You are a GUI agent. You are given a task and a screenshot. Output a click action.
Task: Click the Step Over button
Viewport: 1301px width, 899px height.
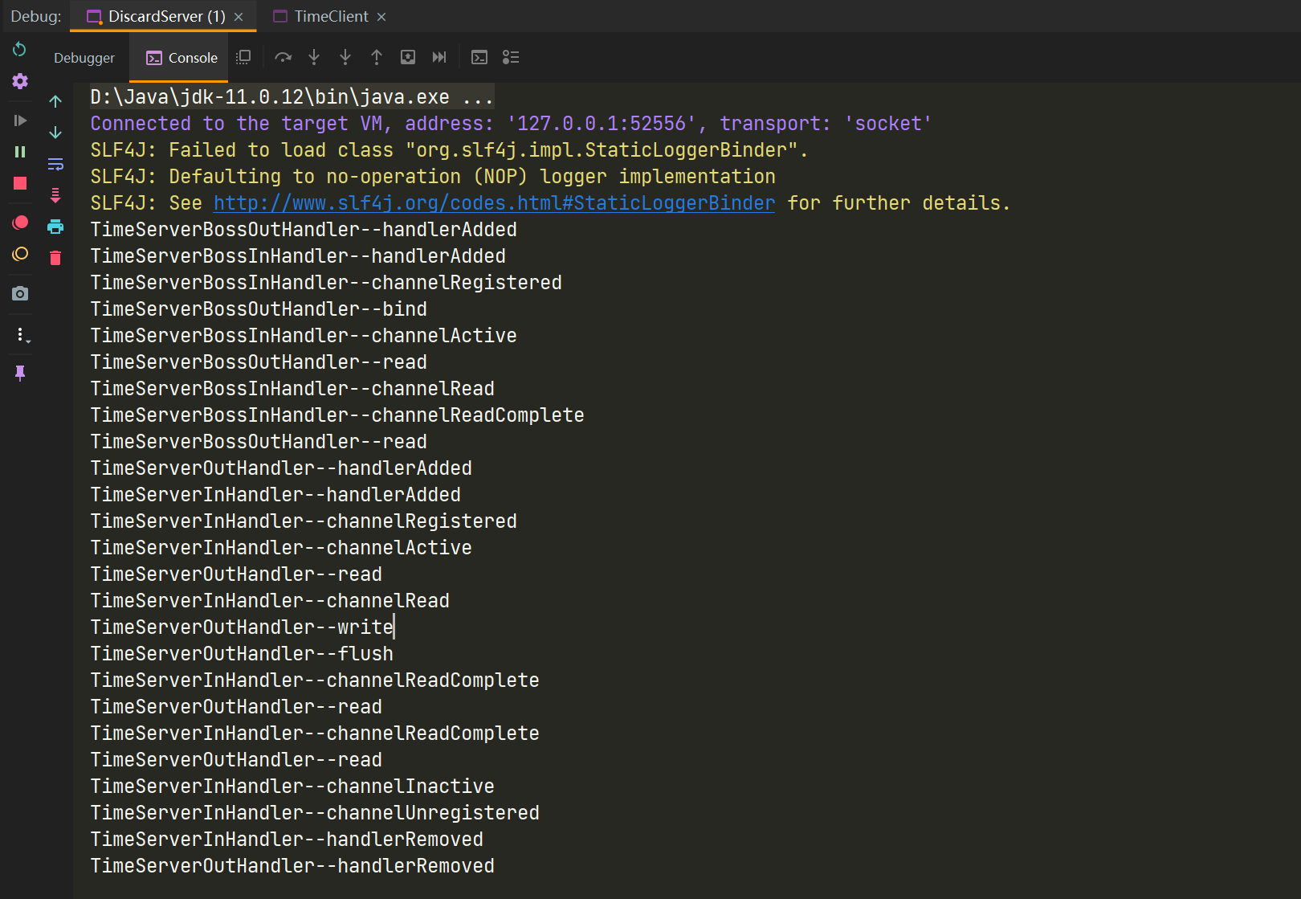click(283, 57)
